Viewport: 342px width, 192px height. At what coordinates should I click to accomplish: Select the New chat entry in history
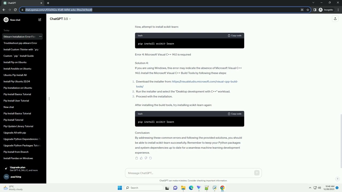pyautogui.click(x=9, y=107)
